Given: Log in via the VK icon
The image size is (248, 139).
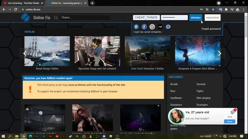Looking at the screenshot, I should (x=136, y=27).
